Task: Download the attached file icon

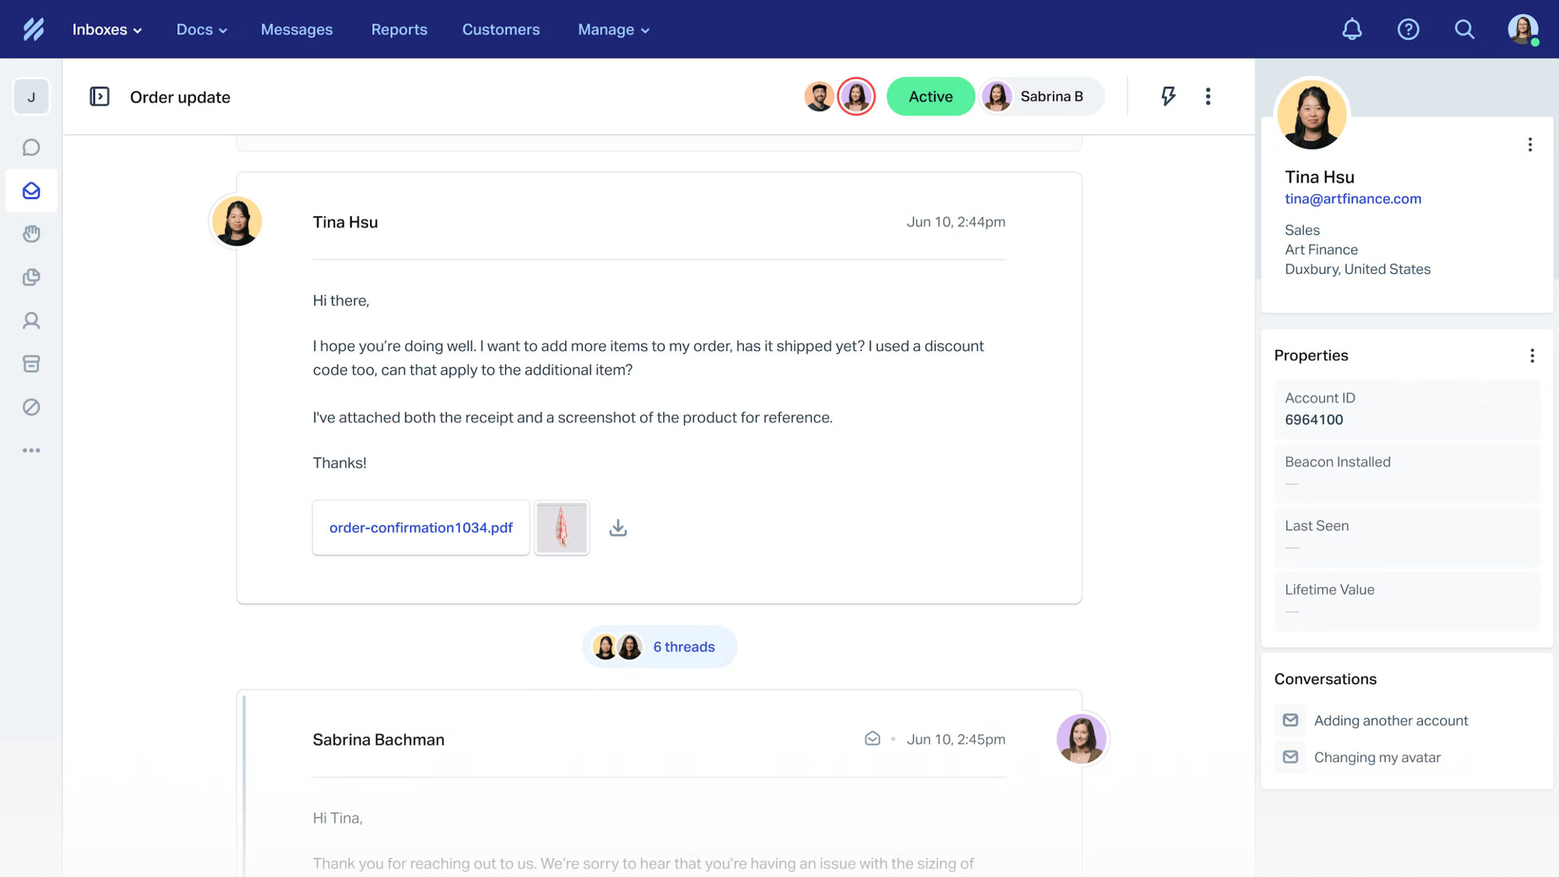Action: [x=618, y=527]
